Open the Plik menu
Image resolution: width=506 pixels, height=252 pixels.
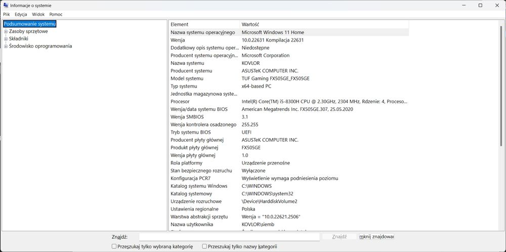7,14
